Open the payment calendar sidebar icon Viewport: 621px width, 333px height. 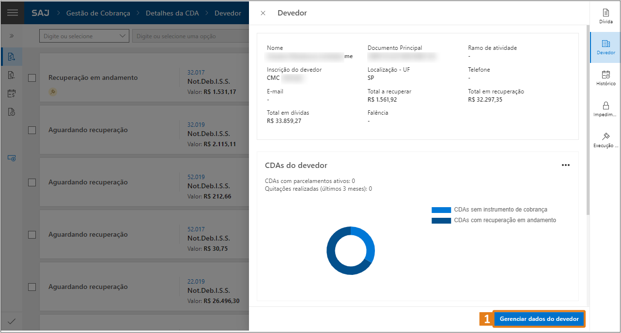click(x=12, y=93)
